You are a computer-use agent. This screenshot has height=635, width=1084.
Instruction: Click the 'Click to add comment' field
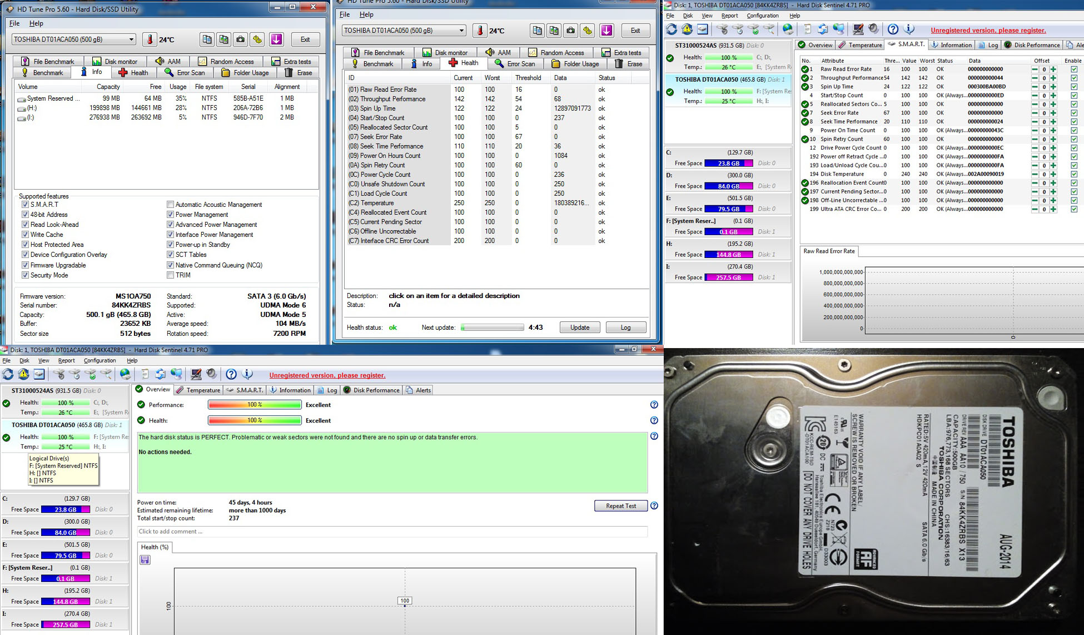pyautogui.click(x=392, y=532)
